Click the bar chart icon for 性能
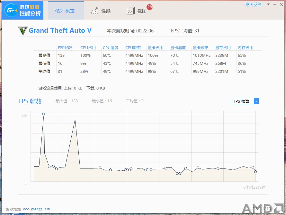Viewport: 286px width, 215px height. [x=94, y=11]
